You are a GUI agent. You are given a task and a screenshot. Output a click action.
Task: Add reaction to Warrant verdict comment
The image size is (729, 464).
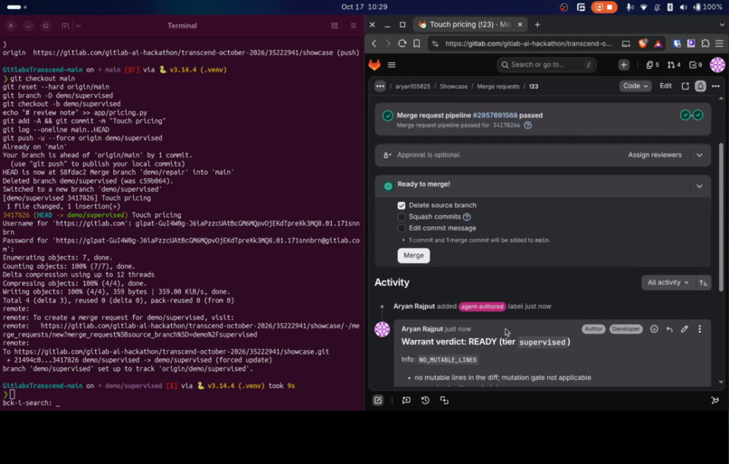pos(654,329)
